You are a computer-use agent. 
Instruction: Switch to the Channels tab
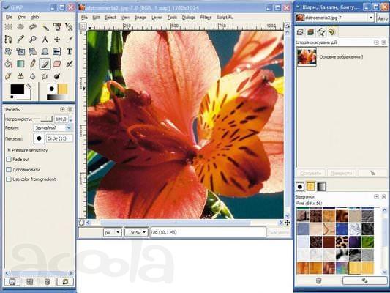(311, 32)
